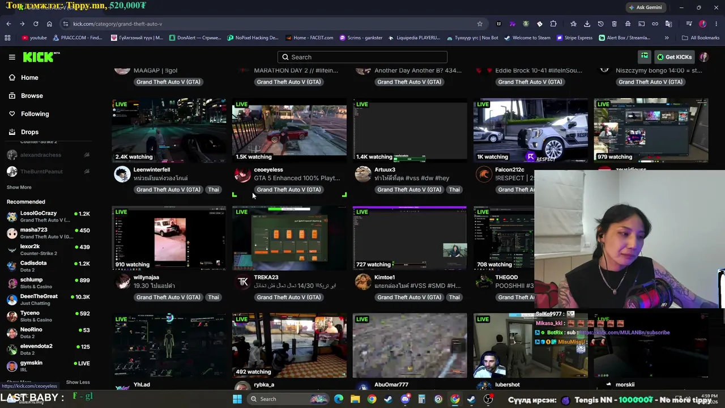Open browser Downloads icon
Screen dimensions: 725x408
tap(587, 24)
